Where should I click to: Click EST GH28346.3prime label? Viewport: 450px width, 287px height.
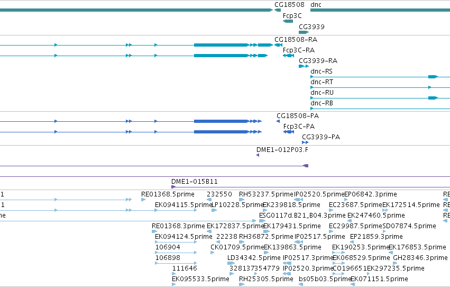point(420,258)
